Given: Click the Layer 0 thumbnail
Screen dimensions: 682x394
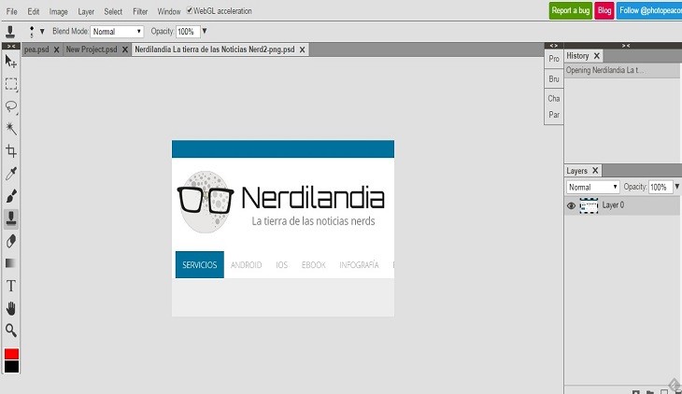Looking at the screenshot, I should [x=589, y=205].
